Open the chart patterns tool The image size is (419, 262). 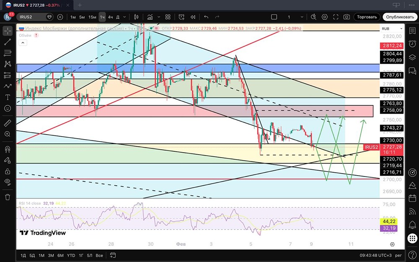(8, 64)
